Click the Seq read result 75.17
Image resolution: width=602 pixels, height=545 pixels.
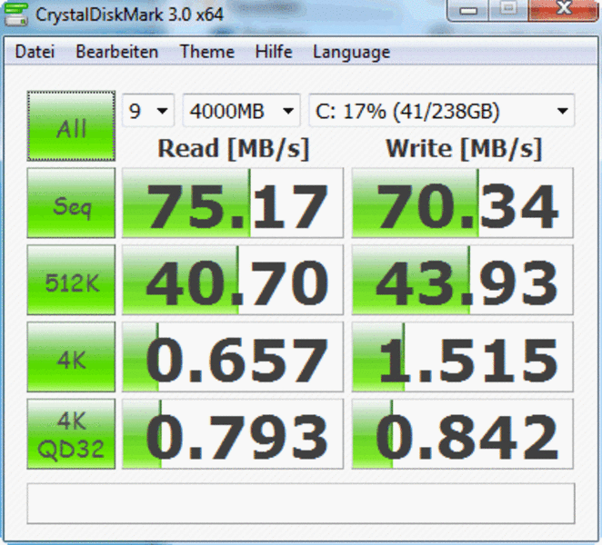(x=233, y=203)
